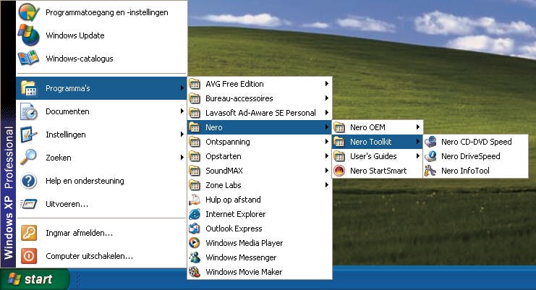Viewport: 536px width, 290px height.
Task: Click the Windows-catalogus book icon
Action: [x=29, y=58]
